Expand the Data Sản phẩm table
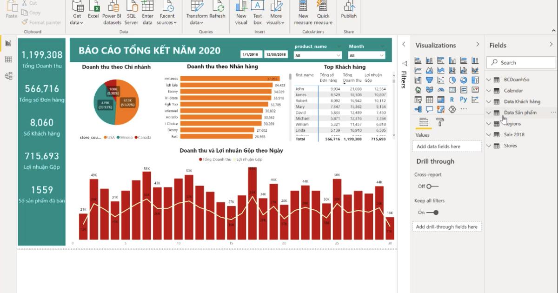 pyautogui.click(x=489, y=112)
